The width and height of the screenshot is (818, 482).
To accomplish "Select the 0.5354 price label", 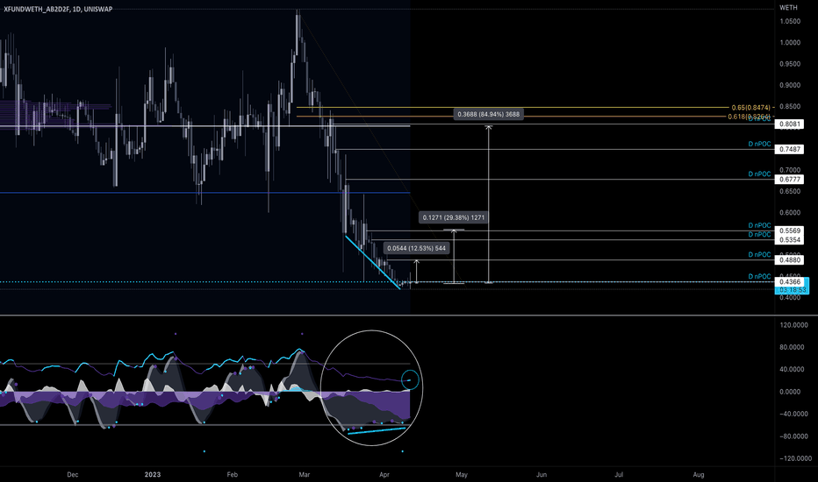I will (790, 240).
